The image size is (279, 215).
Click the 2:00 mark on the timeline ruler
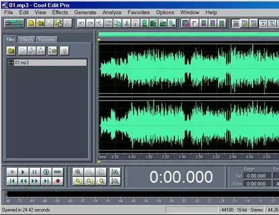click(199, 157)
